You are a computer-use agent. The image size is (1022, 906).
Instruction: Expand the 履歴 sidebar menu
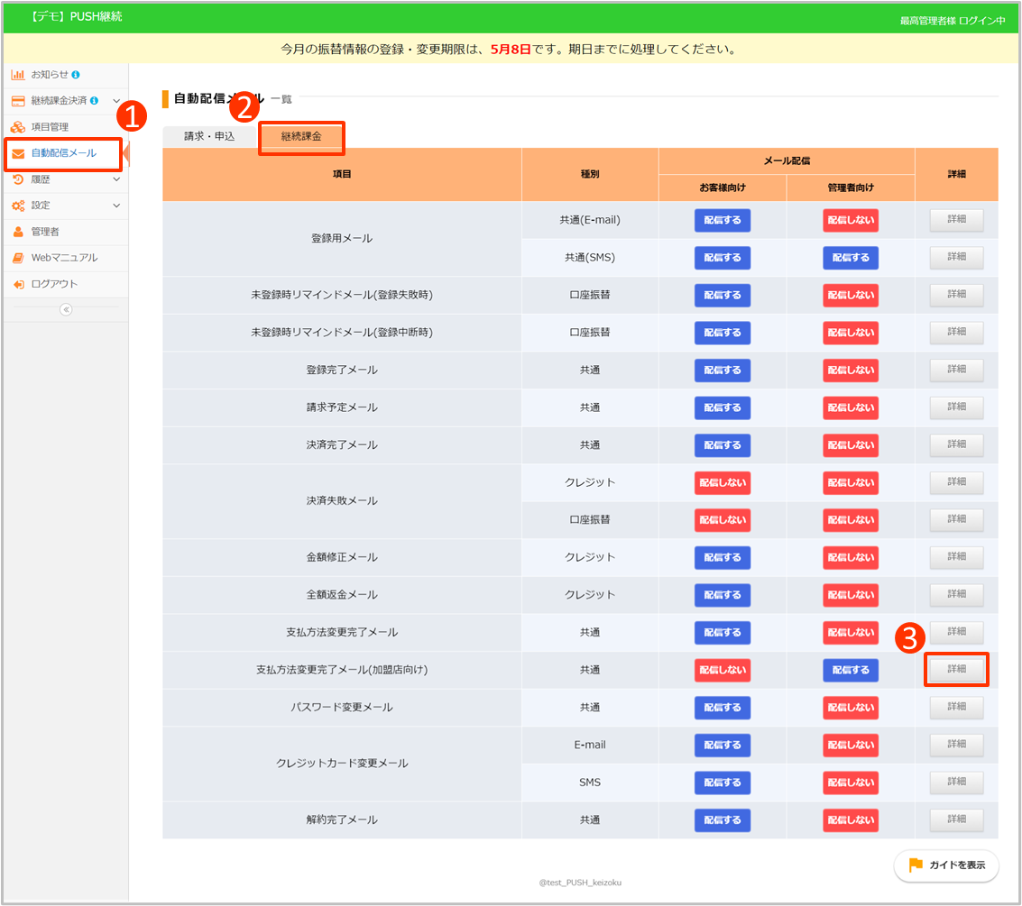(116, 179)
